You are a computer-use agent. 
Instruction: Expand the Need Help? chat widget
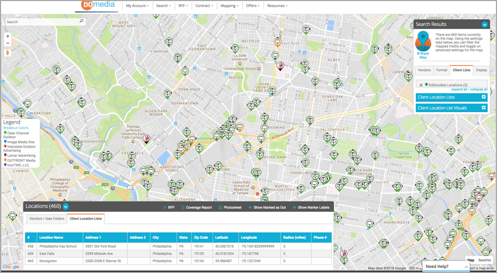tap(446, 266)
